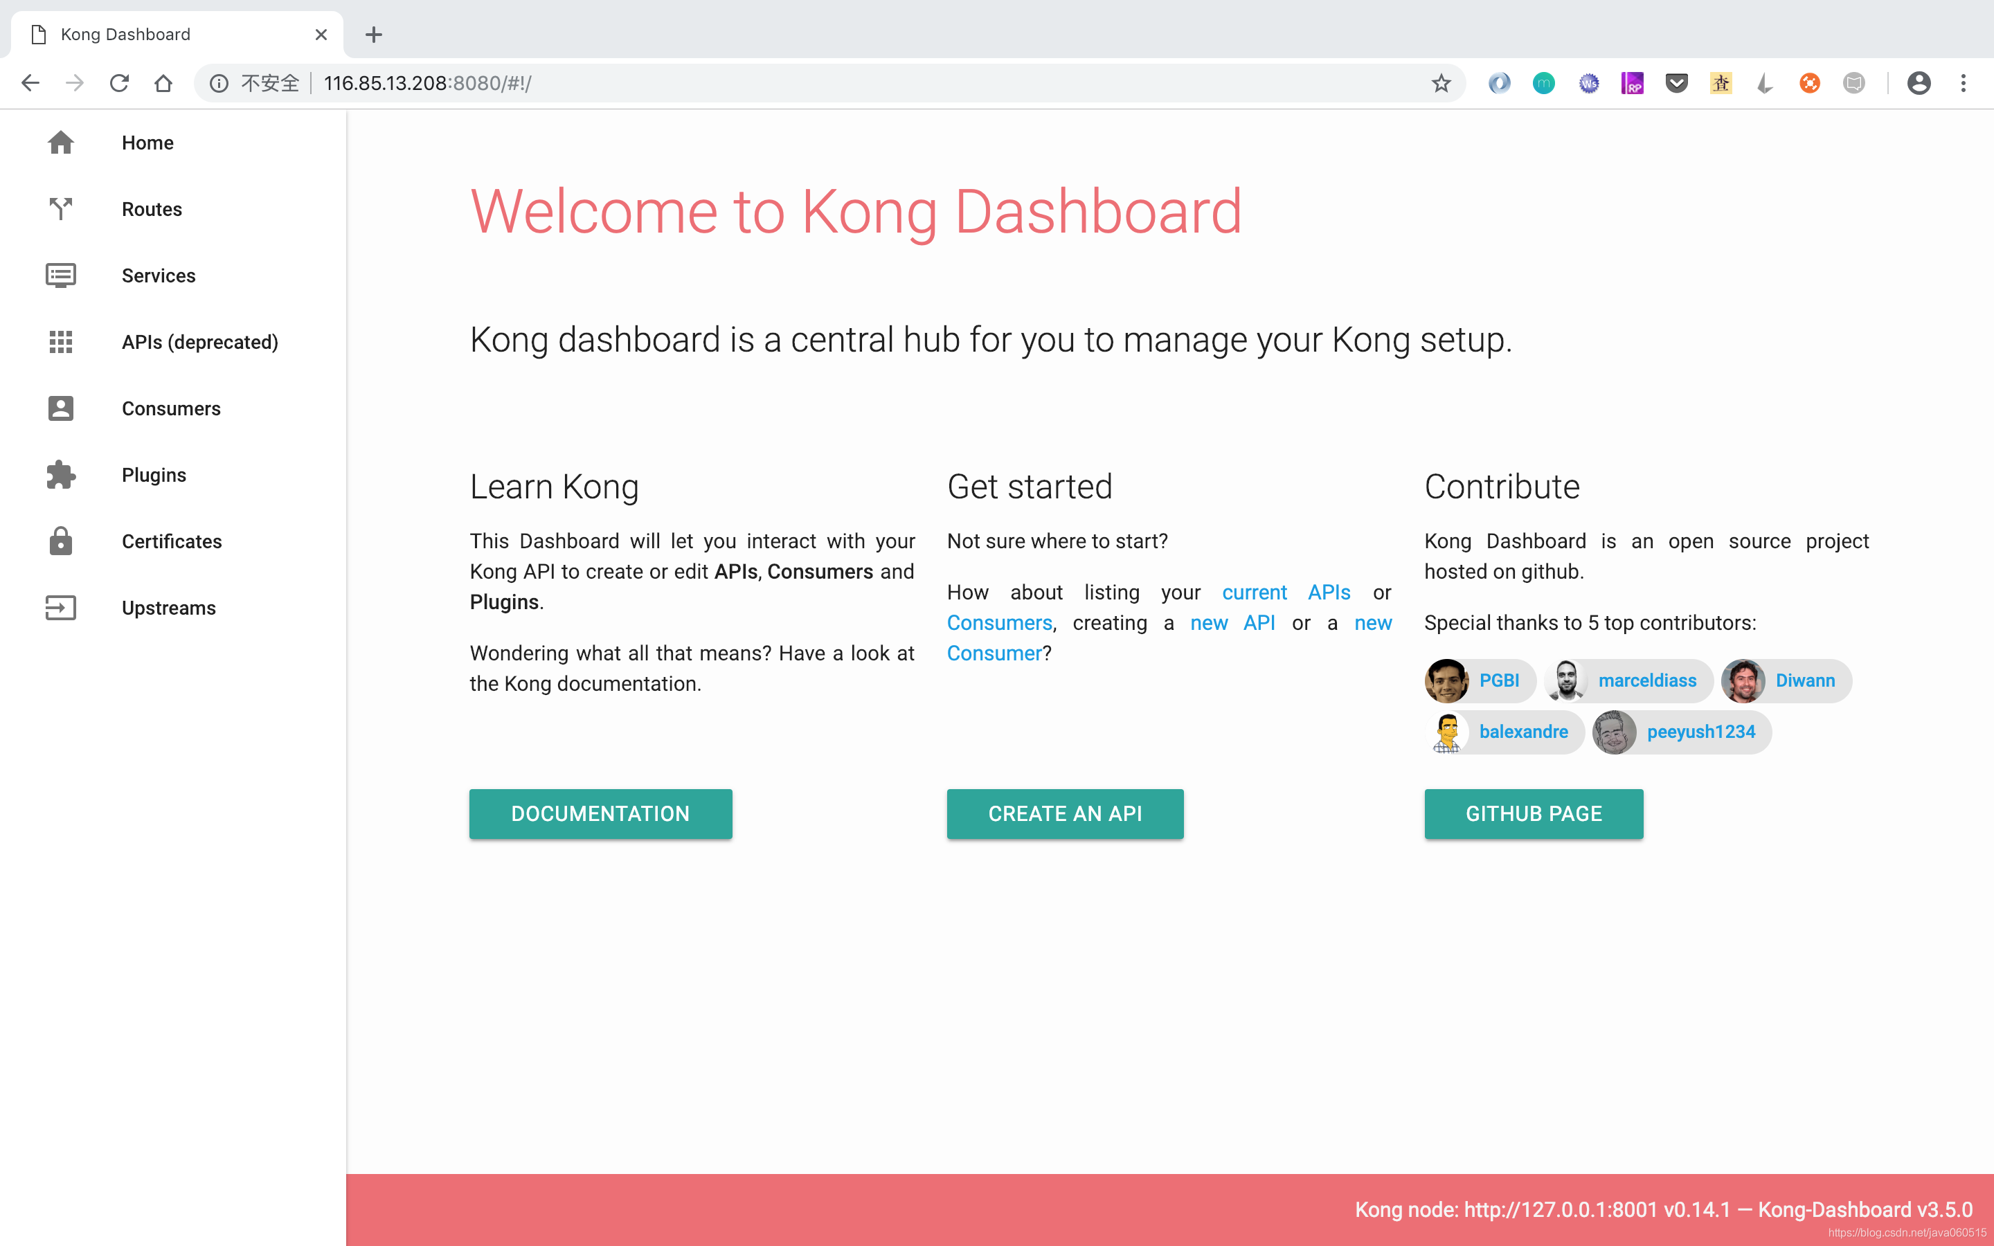Viewport: 1994px width, 1246px height.
Task: Click the Plugins puzzle piece icon
Action: (61, 475)
